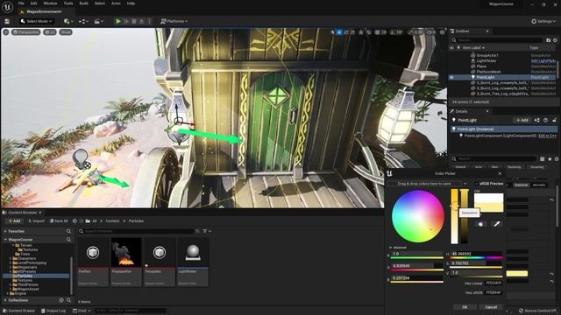
Task: Click Import in Content Browser
Action: (36, 221)
